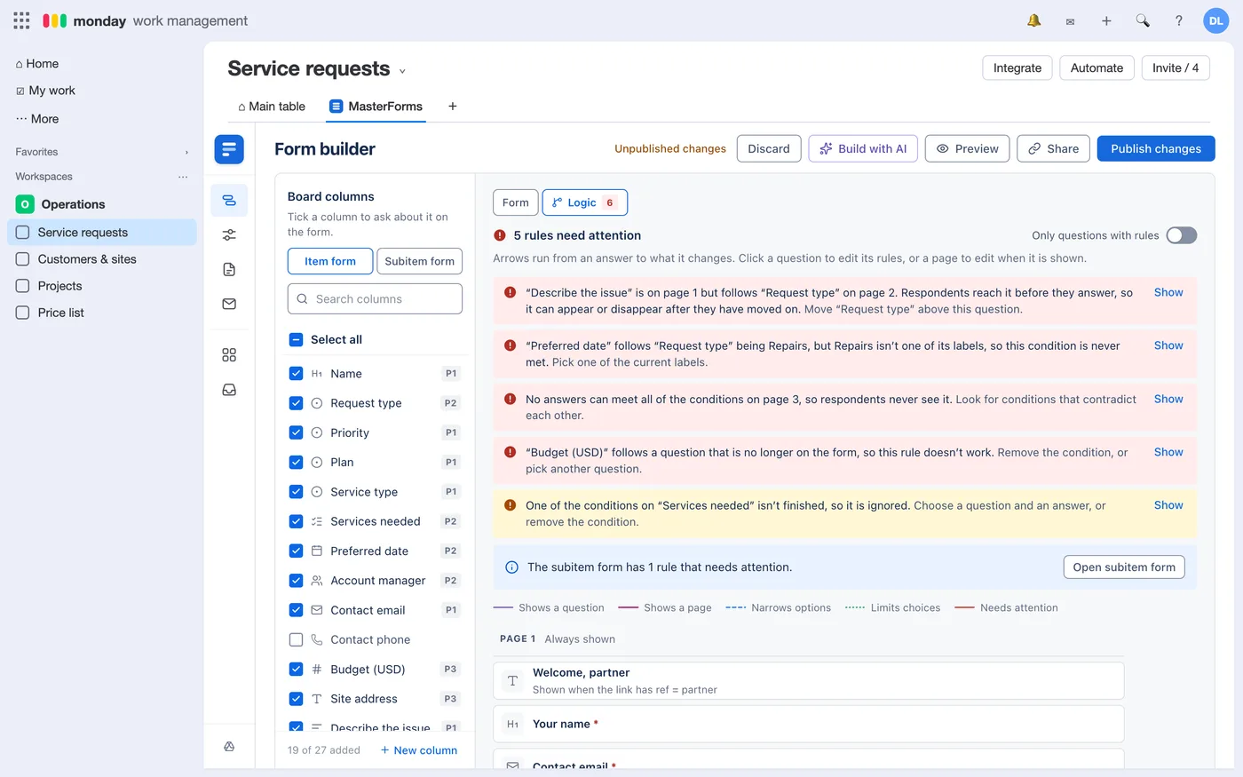Open the email notifications rail icon
This screenshot has height=777, width=1243.
[x=229, y=304]
